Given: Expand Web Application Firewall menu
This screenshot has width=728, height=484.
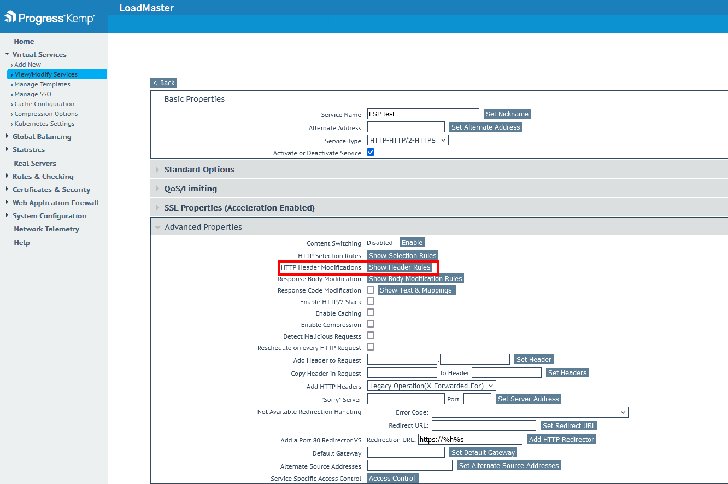Looking at the screenshot, I should pyautogui.click(x=56, y=203).
